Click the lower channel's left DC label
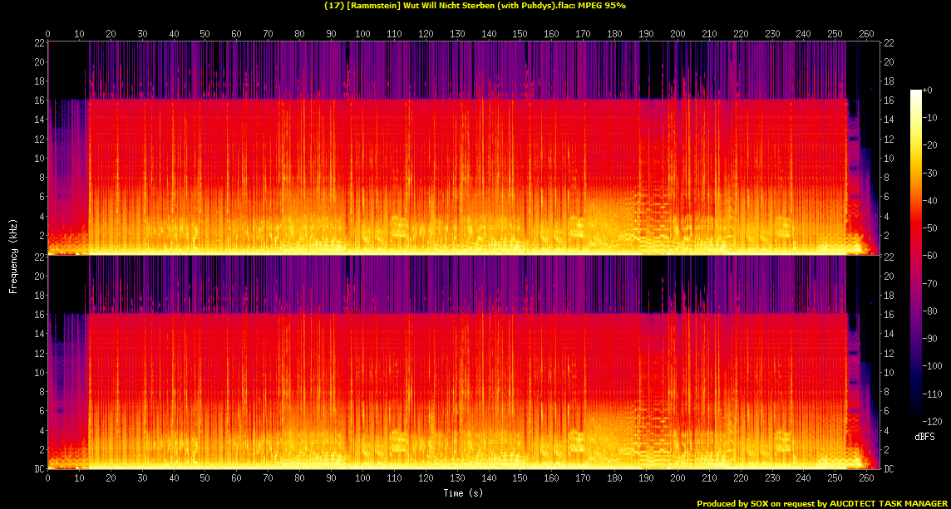951x509 pixels. (39, 469)
